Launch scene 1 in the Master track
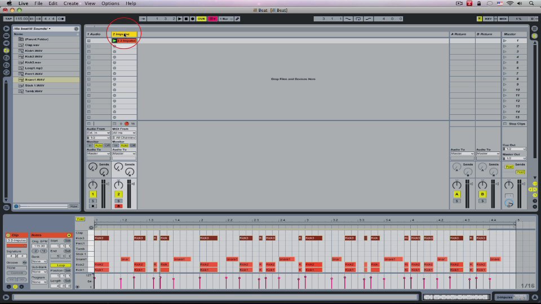Screen dimensions: 541x304 [505, 41]
